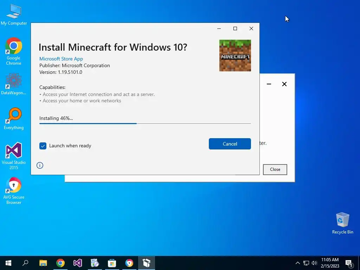Click the installing progress bar
Screen dimensions: 360x270
tap(145, 123)
